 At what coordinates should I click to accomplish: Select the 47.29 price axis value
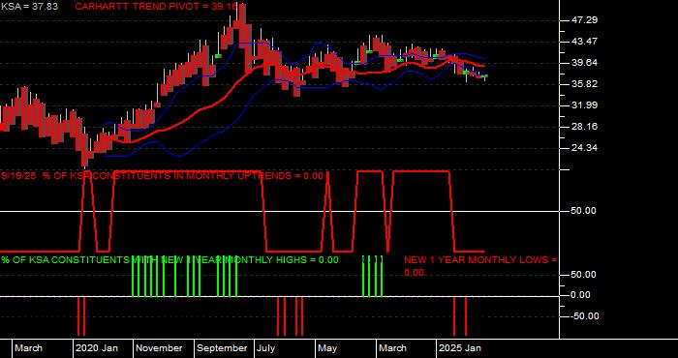586,20
